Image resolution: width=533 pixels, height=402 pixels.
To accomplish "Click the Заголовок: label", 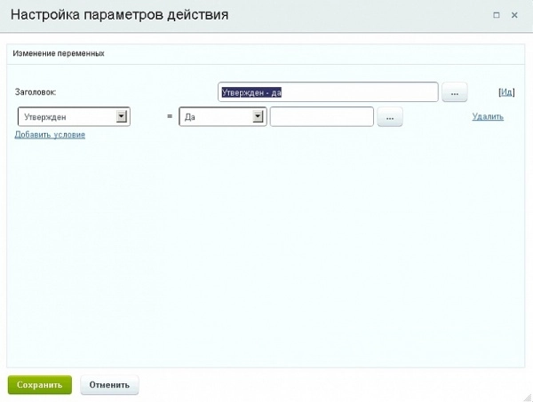I will pos(36,92).
